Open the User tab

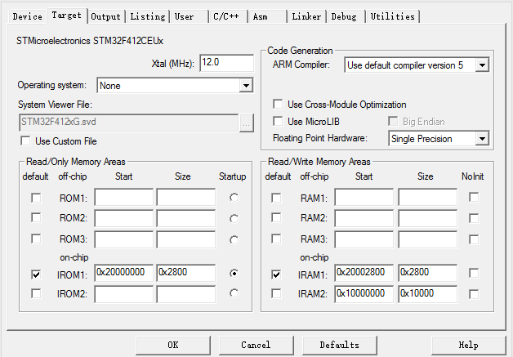coord(189,16)
